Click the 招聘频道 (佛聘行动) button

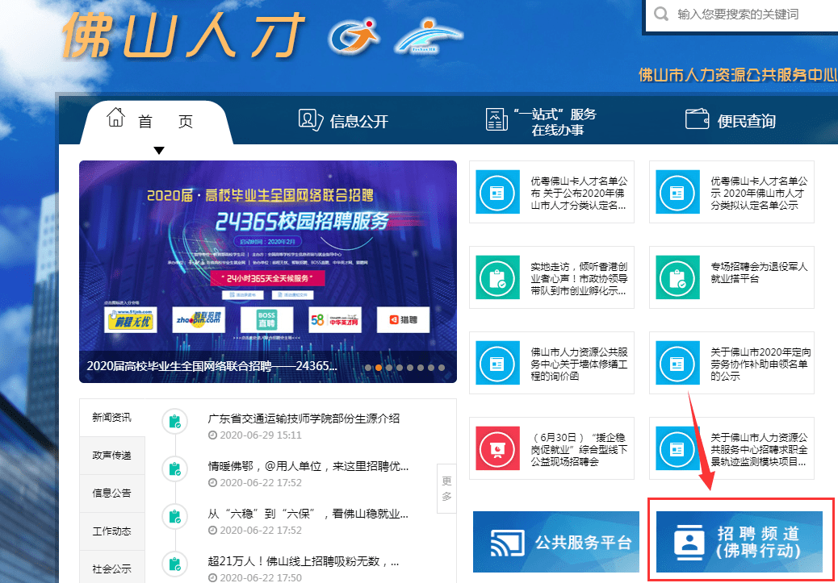click(740, 542)
